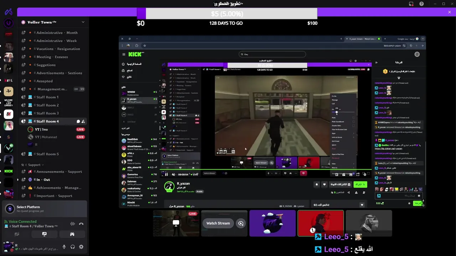
Task: Open Vacations · Resiganation channel
Action: point(53,49)
